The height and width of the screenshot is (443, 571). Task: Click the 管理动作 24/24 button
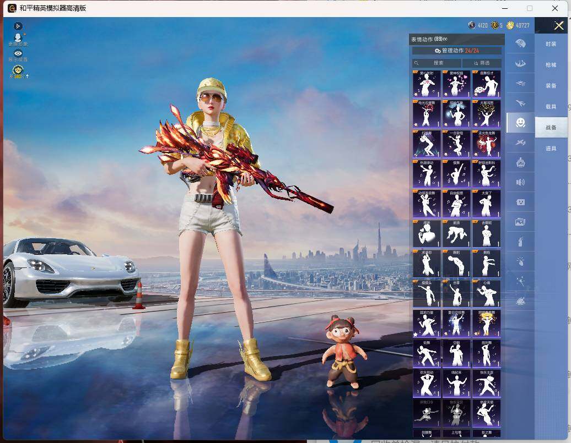coord(457,51)
